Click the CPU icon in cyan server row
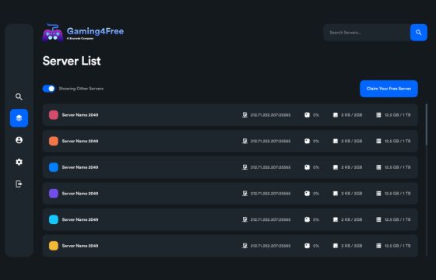Viewport: 436px width, 280px height. [307, 219]
